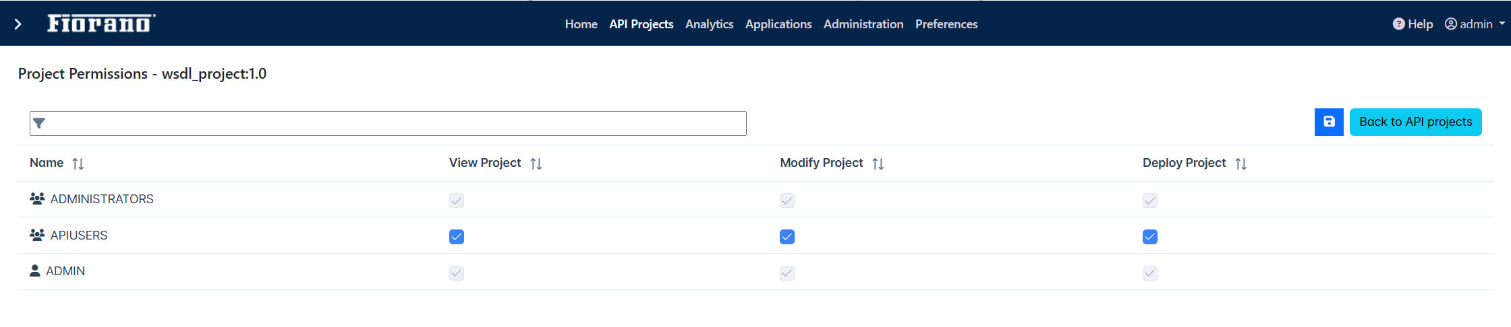Sort the Deploy Project column
Image resolution: width=1511 pixels, height=327 pixels.
(x=1241, y=163)
